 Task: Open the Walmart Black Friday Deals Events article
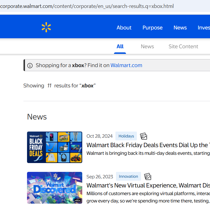point(148,145)
